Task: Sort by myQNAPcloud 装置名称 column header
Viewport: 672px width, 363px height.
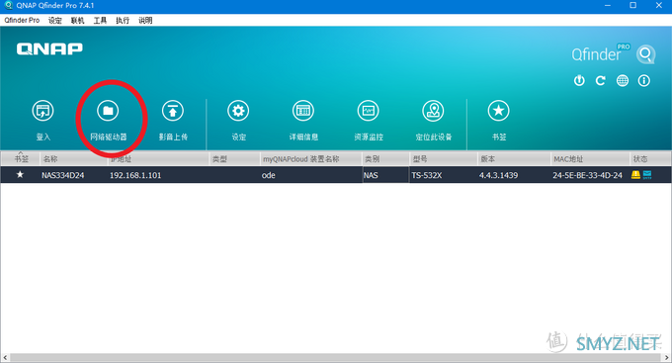Action: tap(310, 159)
